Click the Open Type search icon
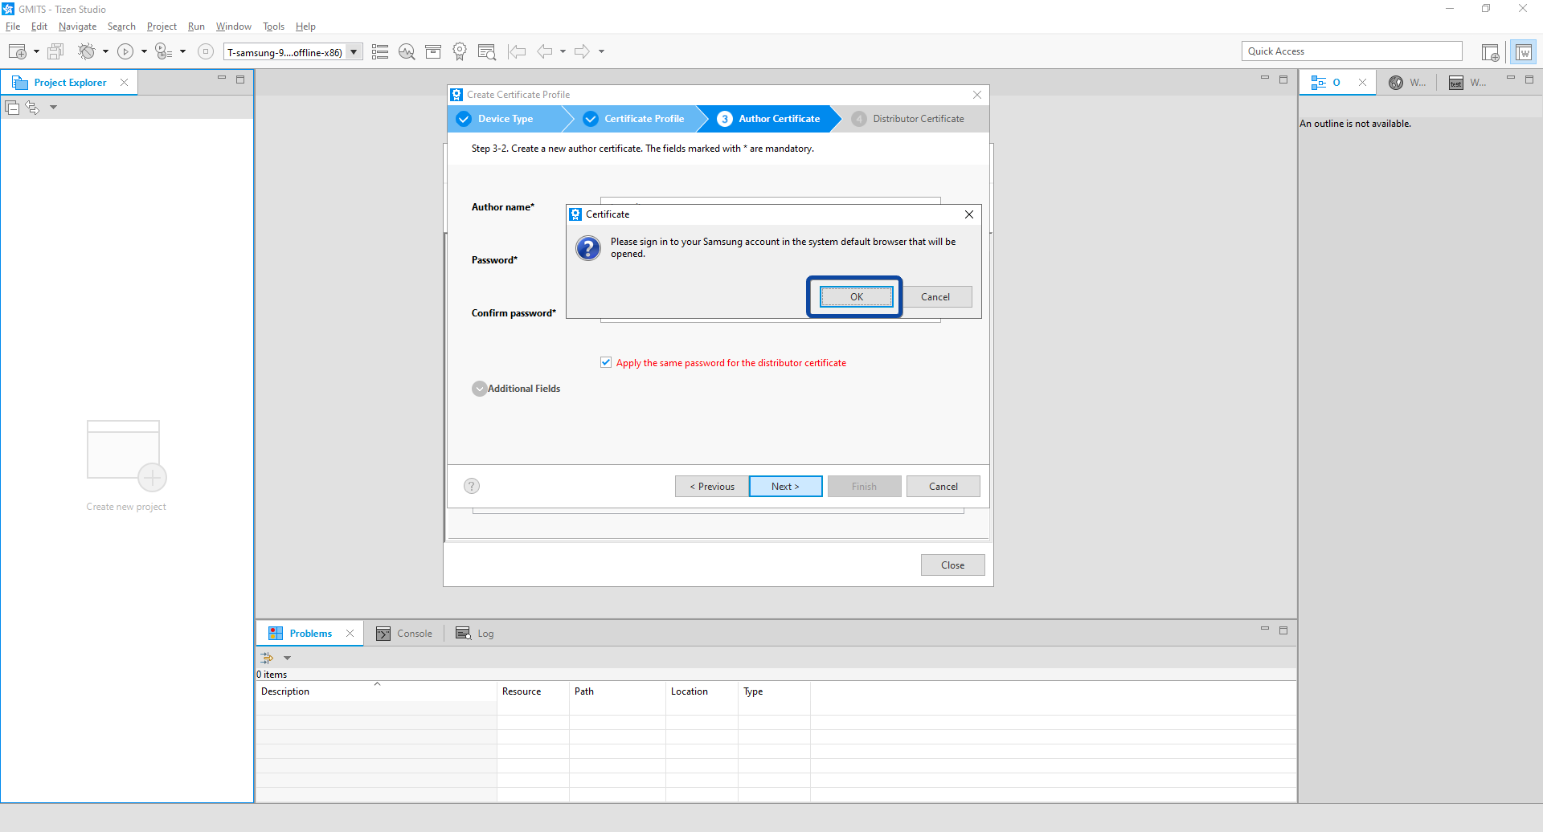1543x832 pixels. [486, 52]
